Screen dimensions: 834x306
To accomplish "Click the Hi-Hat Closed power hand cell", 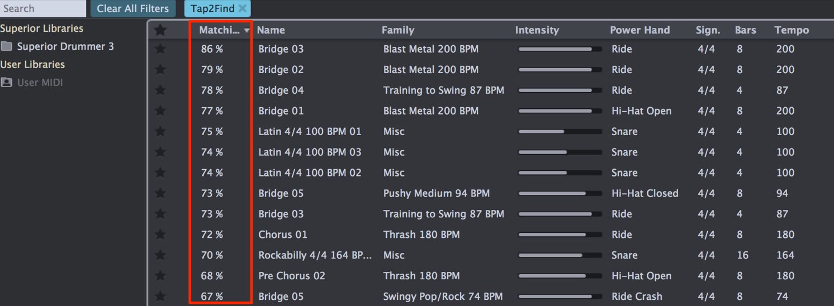I will tap(645, 194).
